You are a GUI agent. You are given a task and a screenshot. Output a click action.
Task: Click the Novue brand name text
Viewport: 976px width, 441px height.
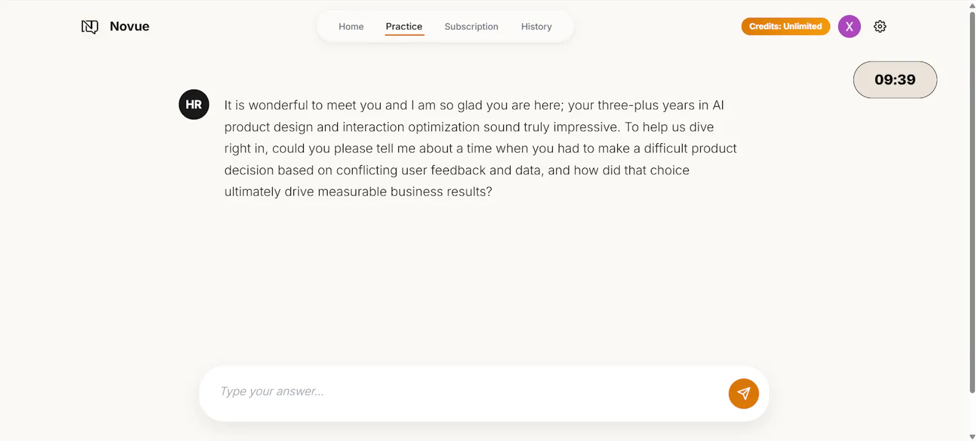coord(129,26)
